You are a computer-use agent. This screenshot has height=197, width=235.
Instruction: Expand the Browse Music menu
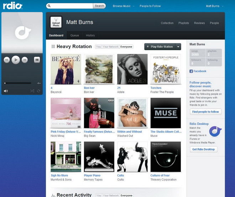(x=124, y=6)
